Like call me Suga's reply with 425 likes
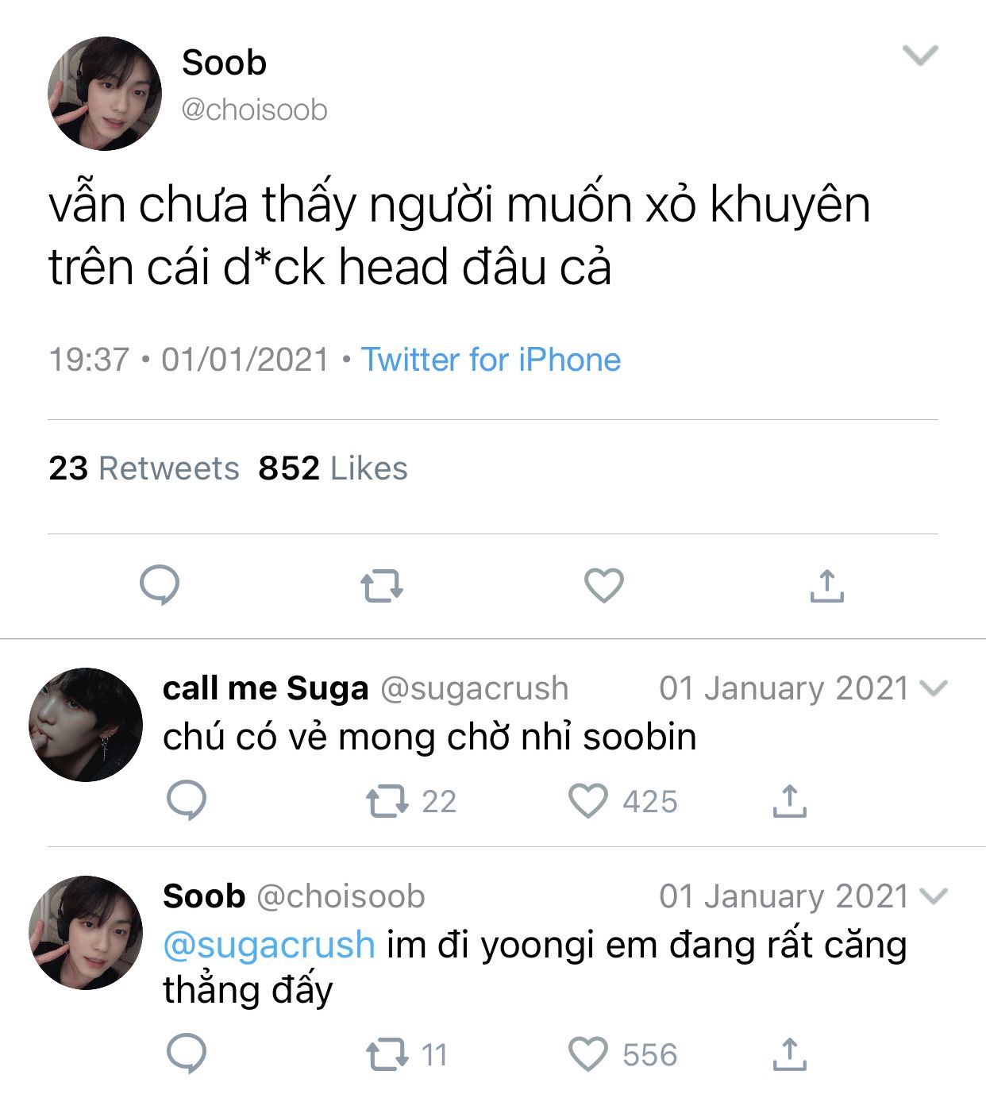 pyautogui.click(x=623, y=801)
